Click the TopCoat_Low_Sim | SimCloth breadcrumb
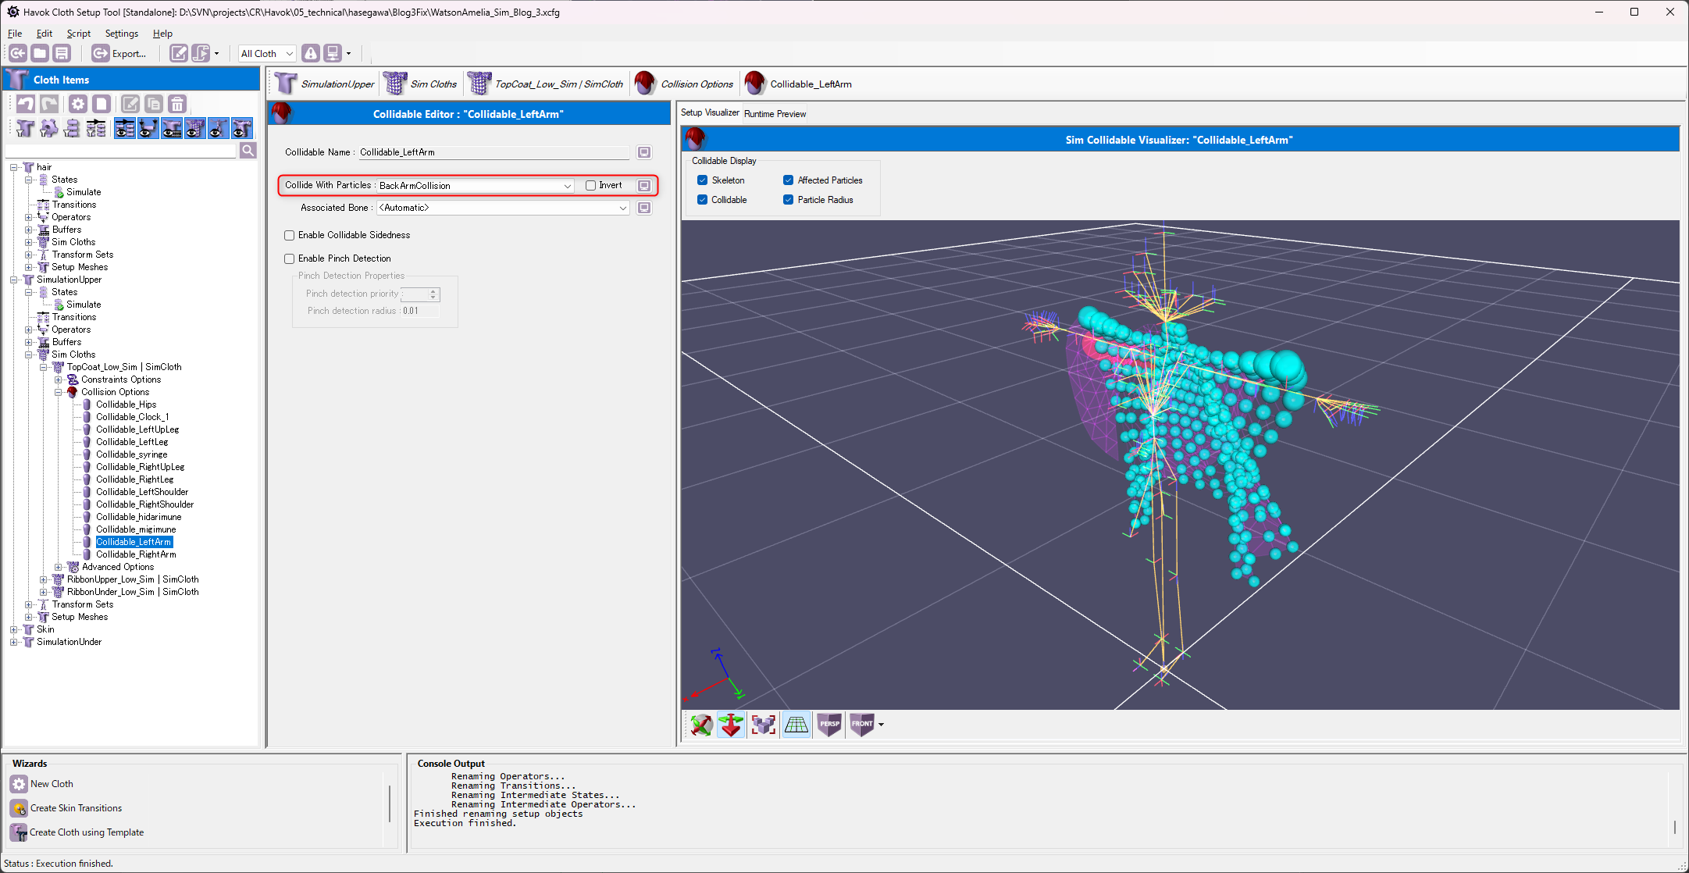 546,84
